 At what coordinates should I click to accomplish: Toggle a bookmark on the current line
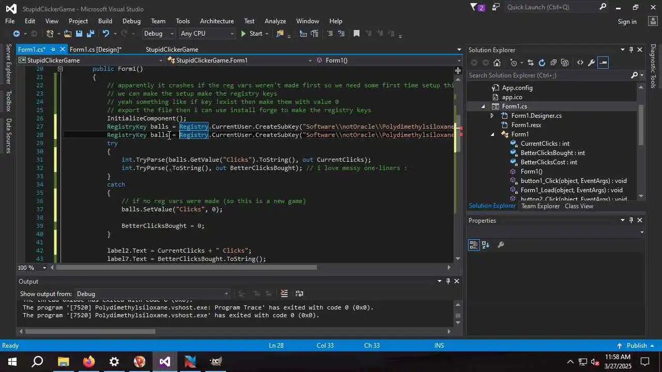[356, 34]
